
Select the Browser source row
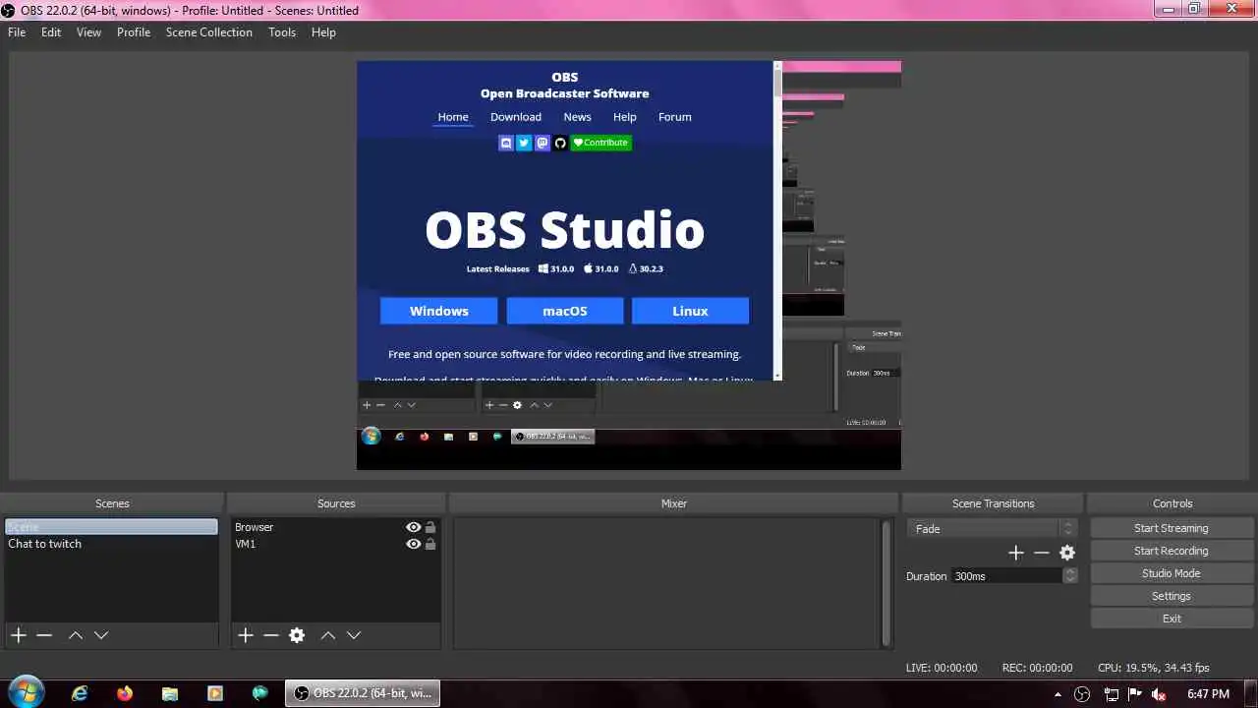[x=335, y=527]
